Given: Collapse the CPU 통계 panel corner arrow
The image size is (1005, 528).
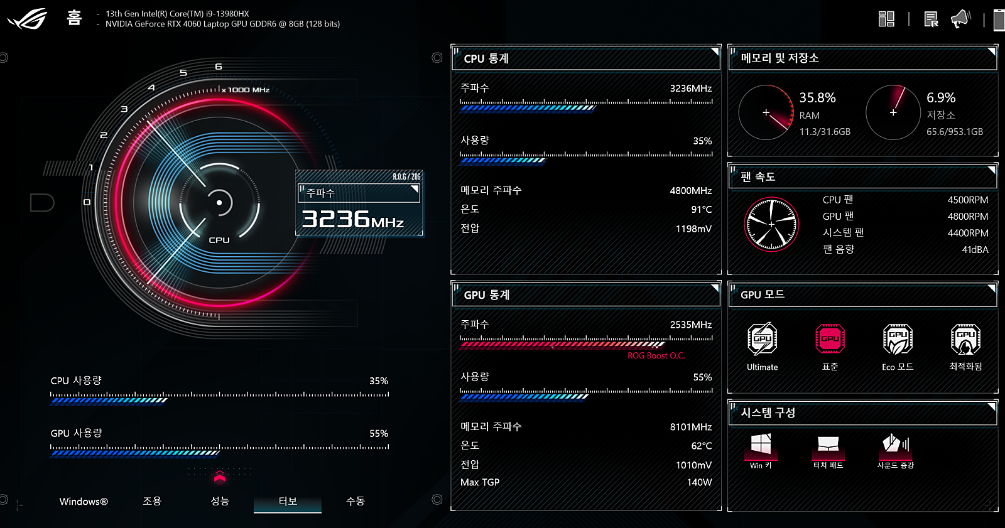Looking at the screenshot, I should [714, 51].
